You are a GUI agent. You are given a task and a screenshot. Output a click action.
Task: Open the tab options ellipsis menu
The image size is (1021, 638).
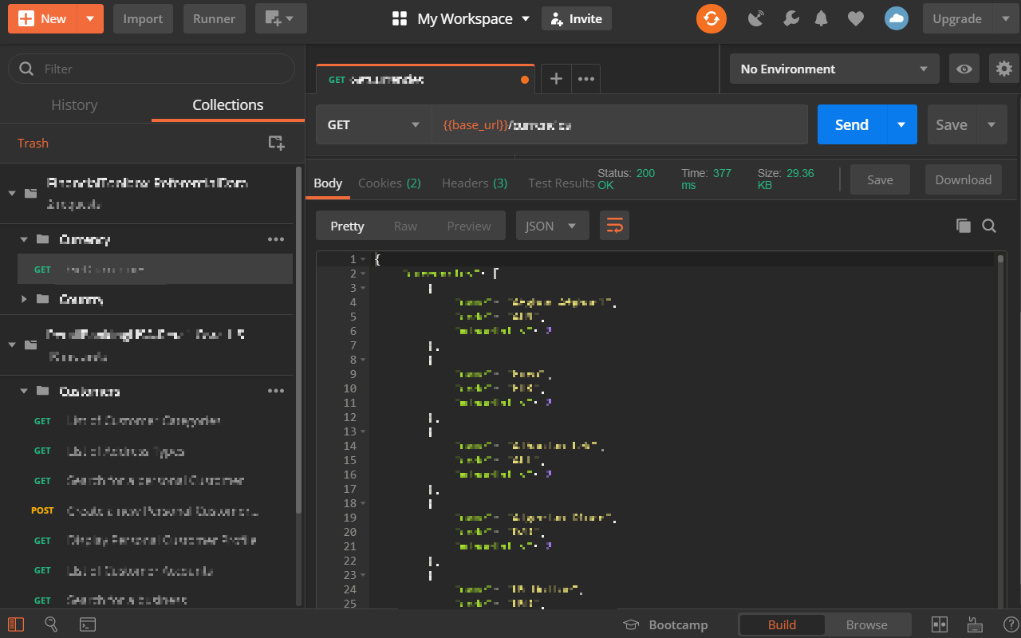point(586,79)
